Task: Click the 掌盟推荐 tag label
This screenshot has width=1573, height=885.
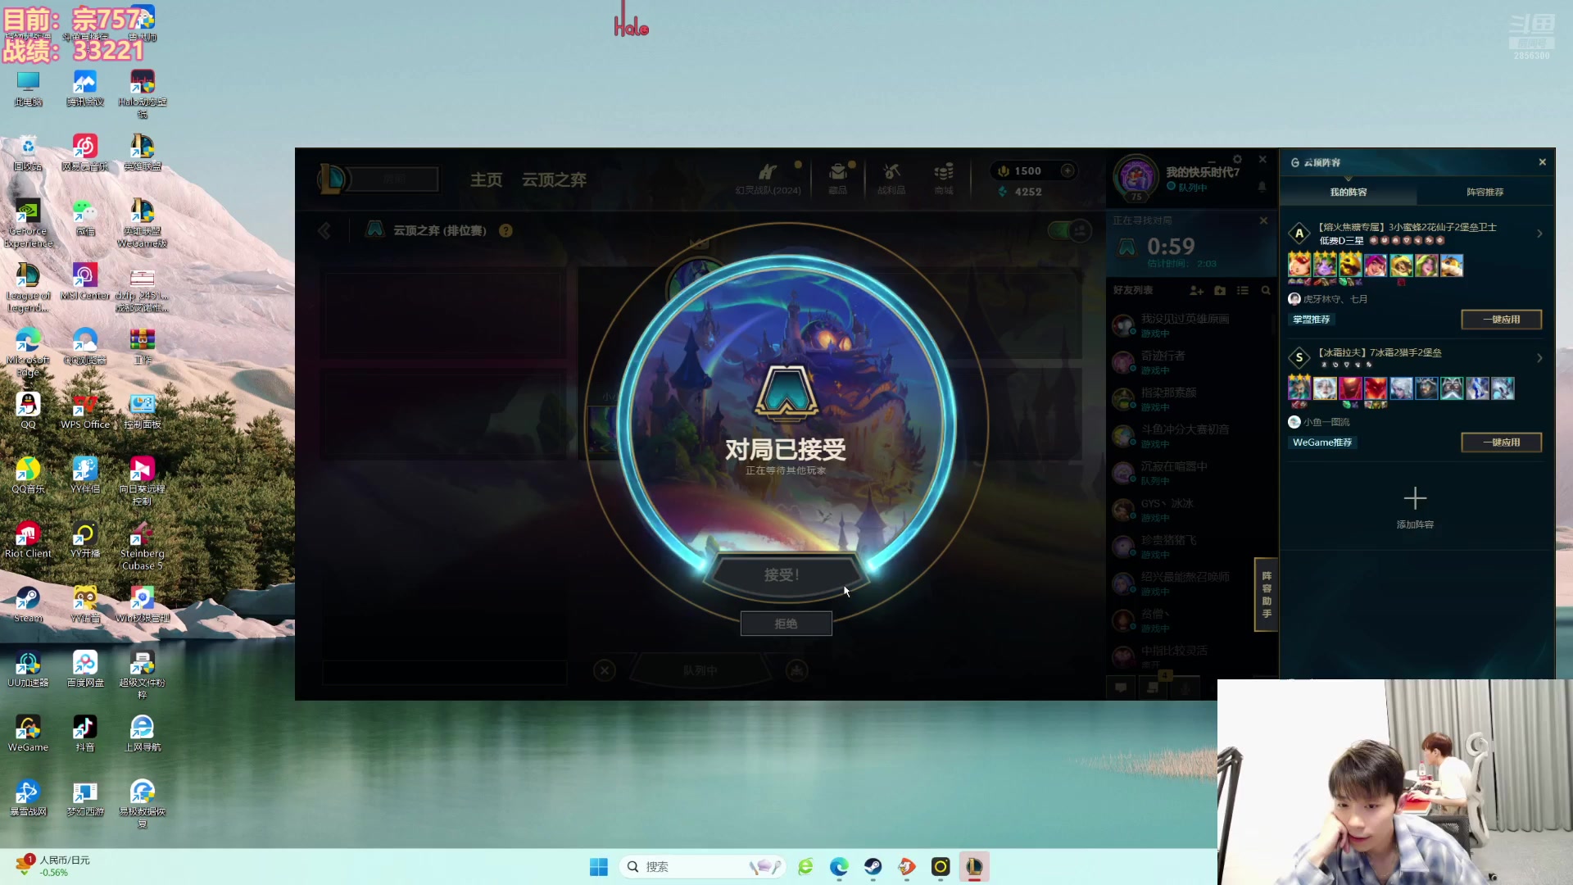Action: (1311, 320)
